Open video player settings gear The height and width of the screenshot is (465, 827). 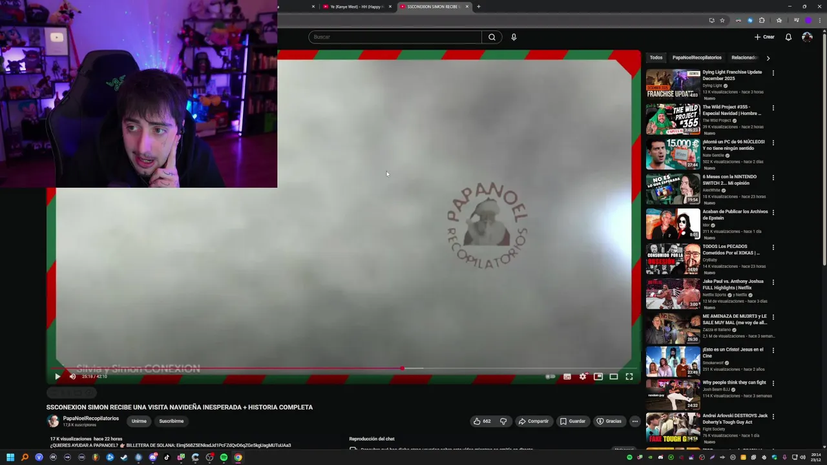coord(583,377)
